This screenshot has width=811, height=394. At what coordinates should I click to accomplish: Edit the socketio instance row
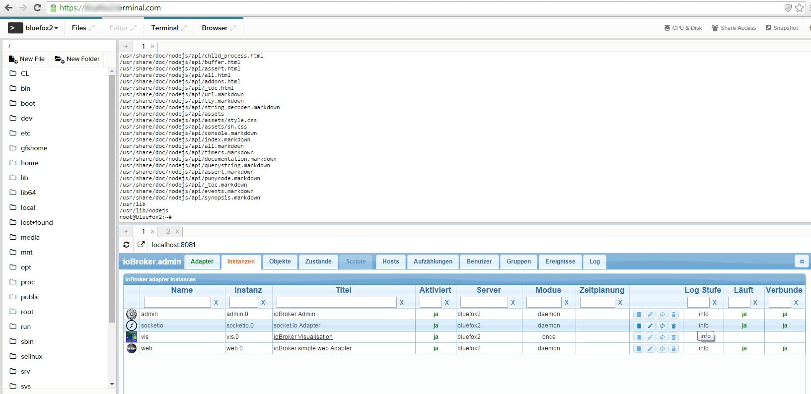(650, 326)
